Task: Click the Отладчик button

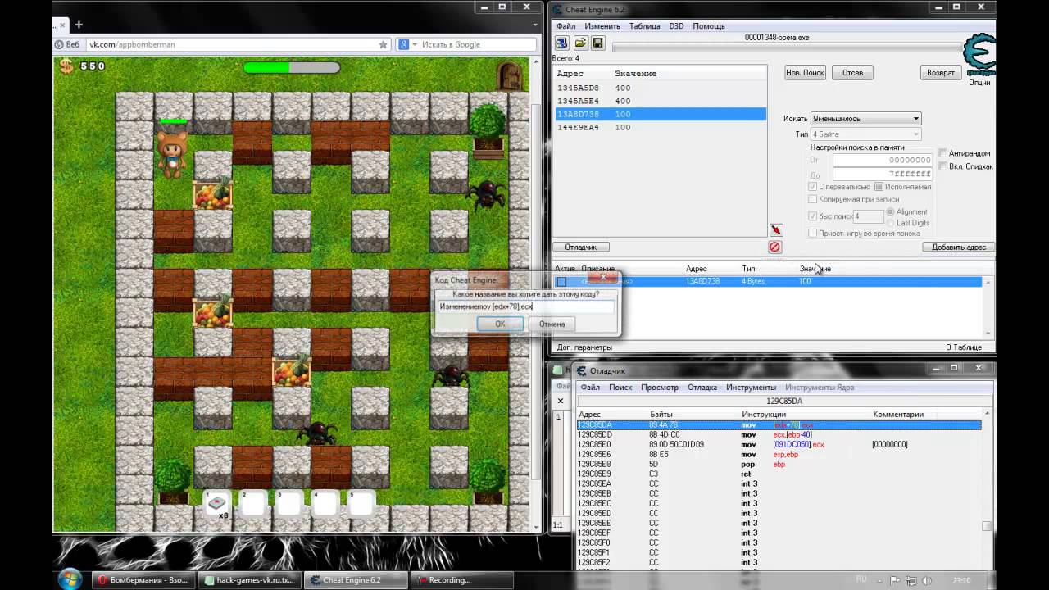Action: click(x=581, y=247)
